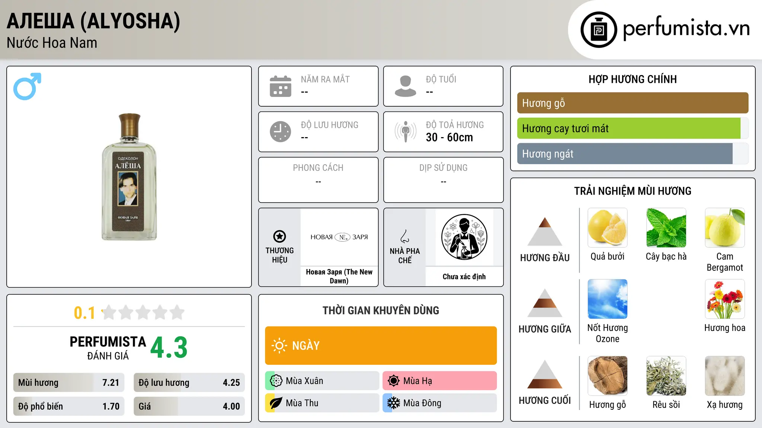Click the brown Hương gỗ accord bar

point(633,103)
